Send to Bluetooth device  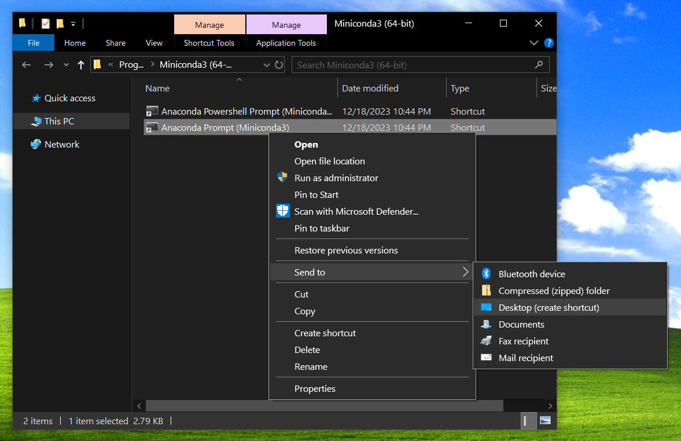pos(570,274)
